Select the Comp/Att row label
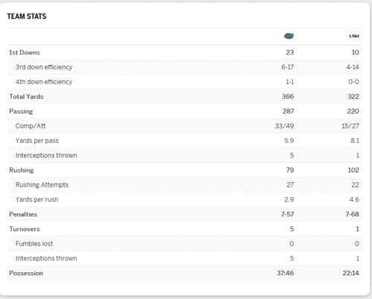The image size is (372, 299). 31,126
